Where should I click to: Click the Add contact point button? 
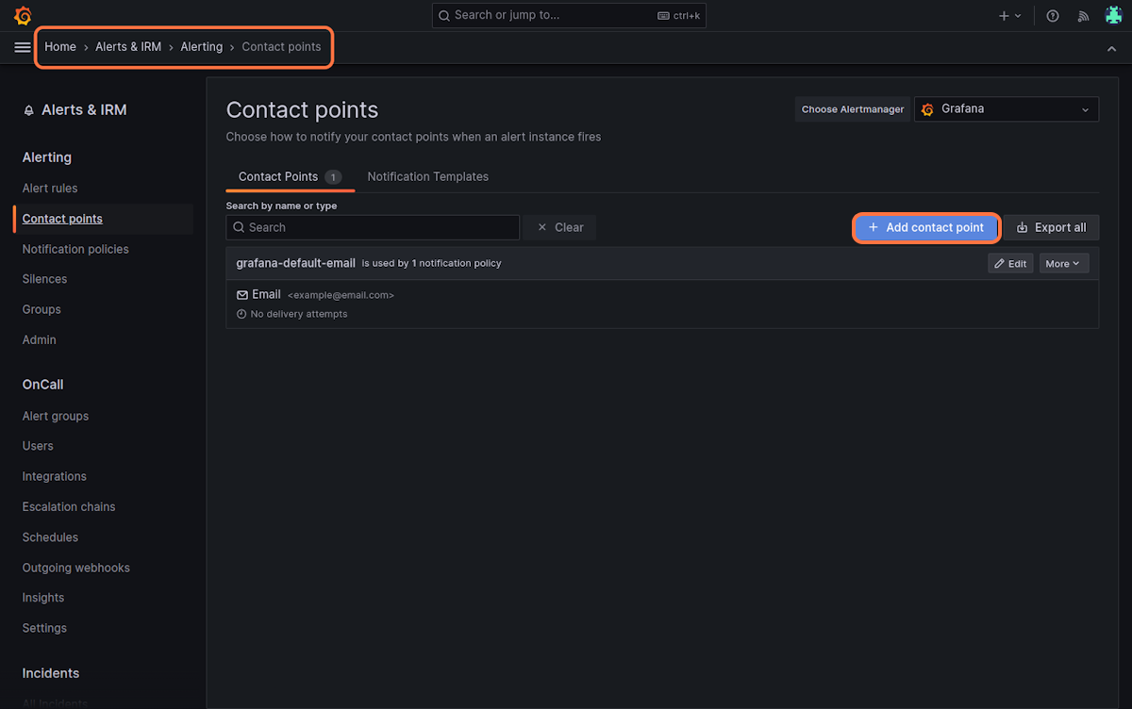(925, 227)
